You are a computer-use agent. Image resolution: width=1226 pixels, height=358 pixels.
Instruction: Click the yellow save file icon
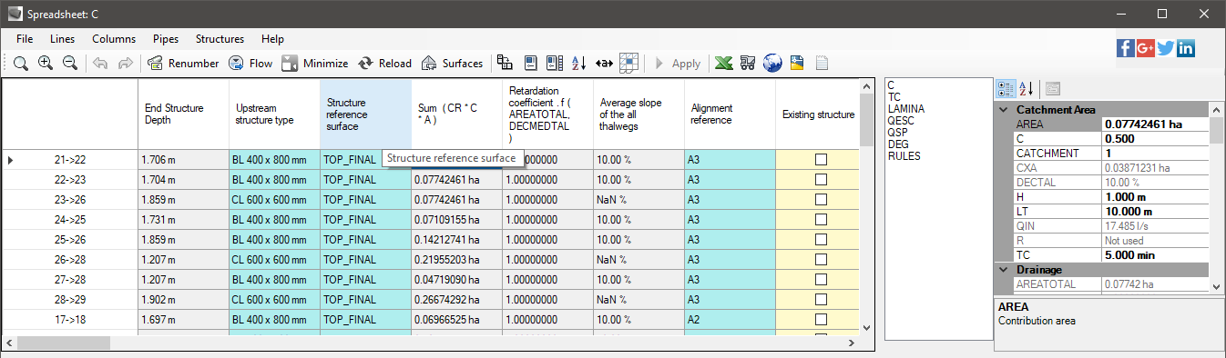click(797, 64)
